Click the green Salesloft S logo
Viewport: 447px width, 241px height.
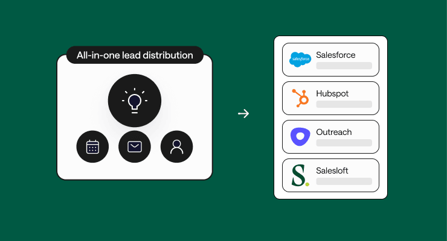click(x=300, y=175)
